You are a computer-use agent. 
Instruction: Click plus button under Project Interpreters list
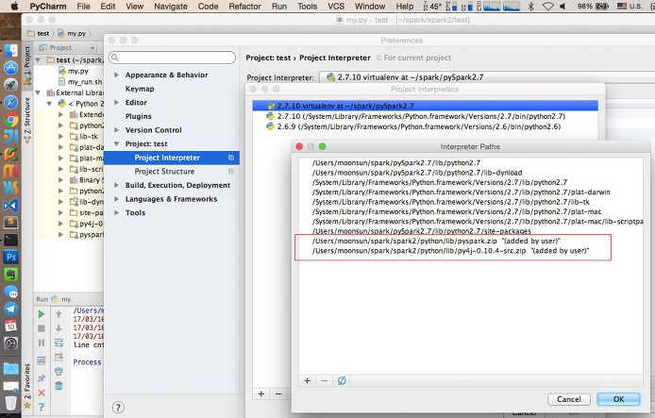click(x=261, y=393)
